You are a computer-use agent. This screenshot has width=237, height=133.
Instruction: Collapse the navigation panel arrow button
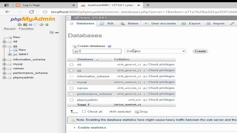pyautogui.click(x=68, y=18)
